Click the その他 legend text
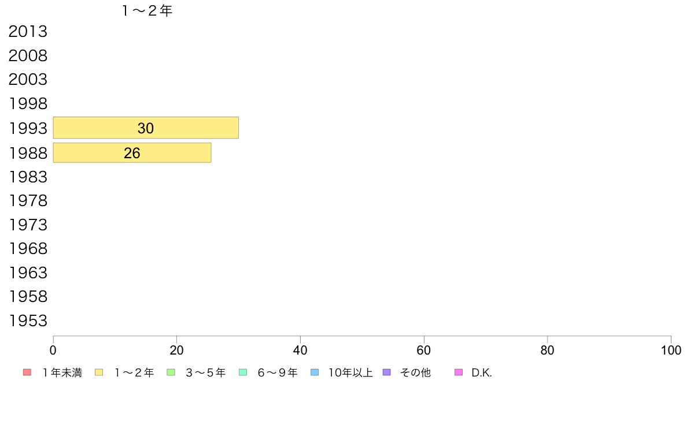The image size is (687, 425). tap(415, 373)
